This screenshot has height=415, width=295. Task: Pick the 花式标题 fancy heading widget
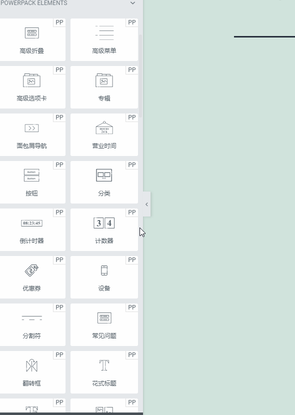point(104,372)
